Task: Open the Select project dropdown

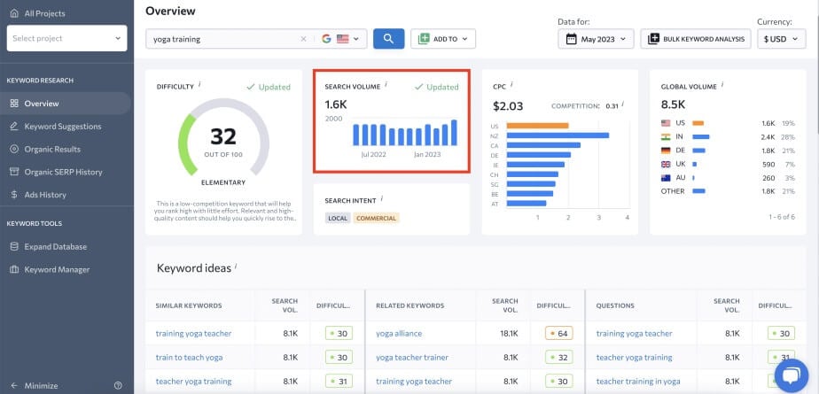Action: pyautogui.click(x=66, y=38)
